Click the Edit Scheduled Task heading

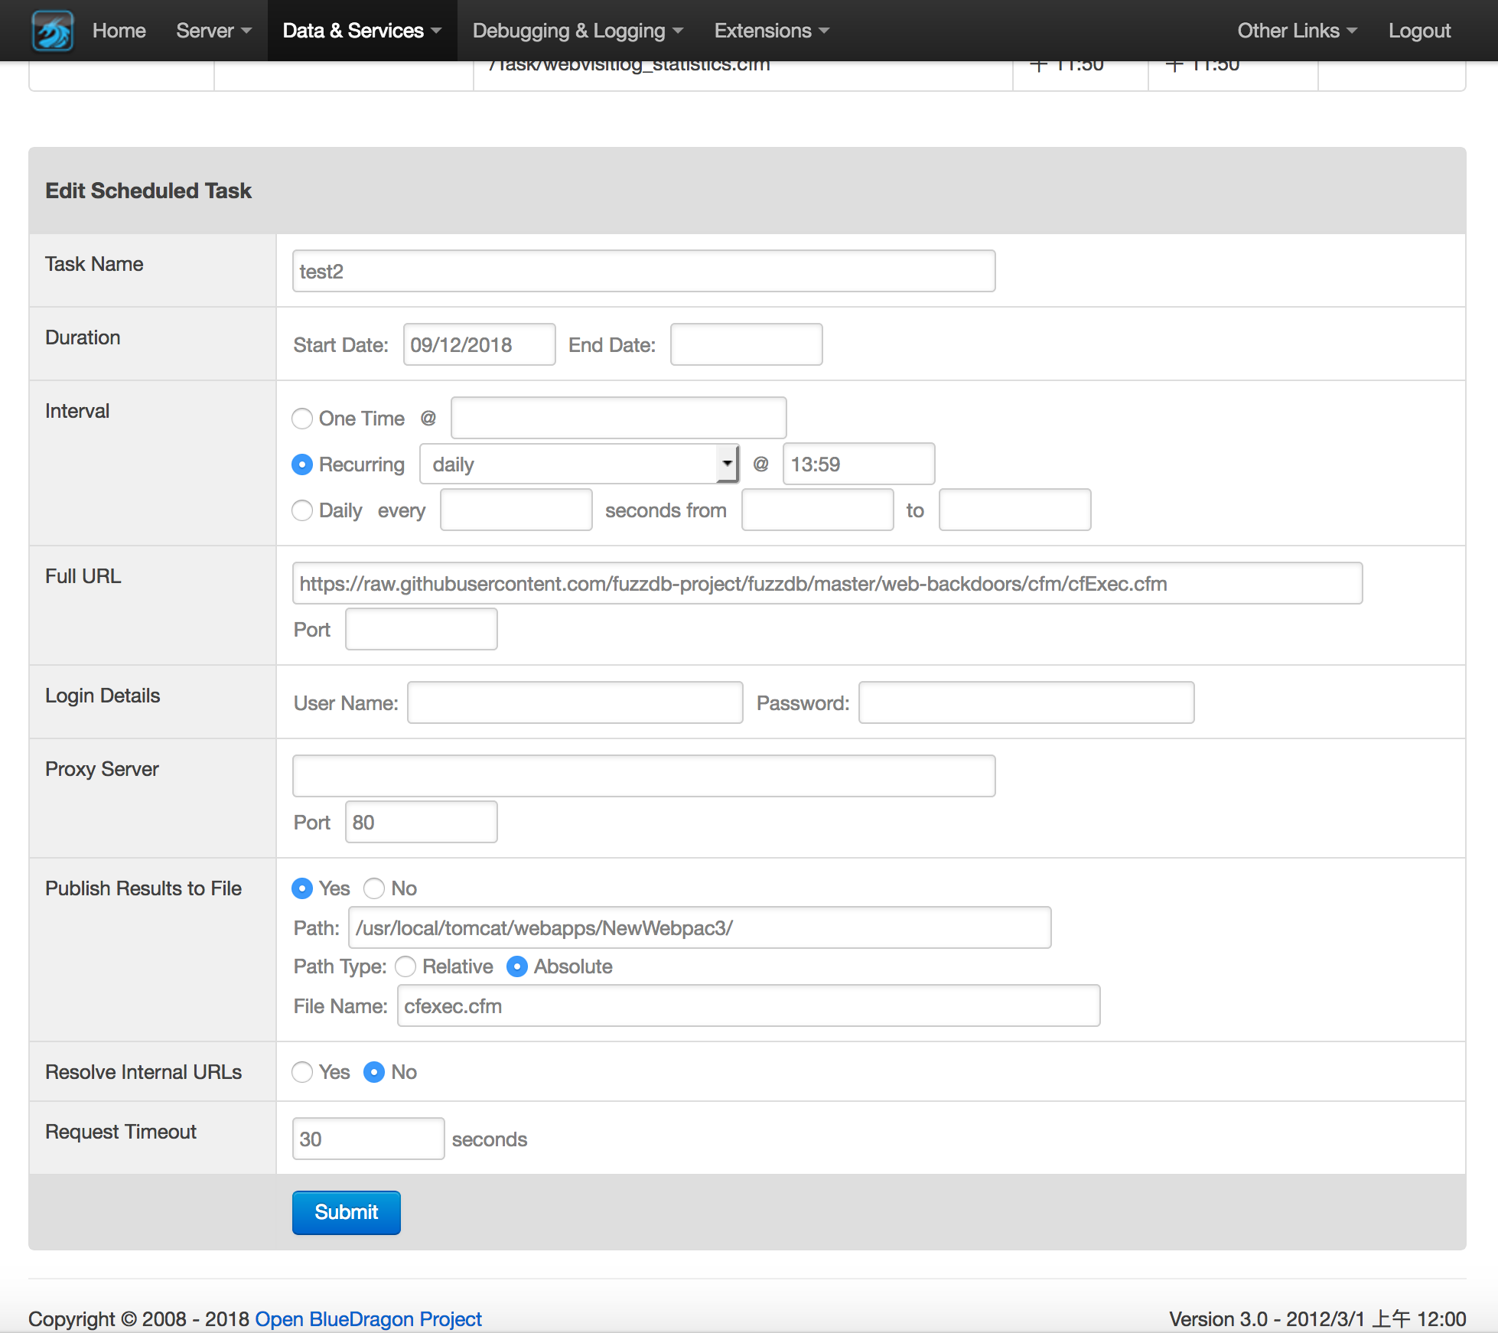point(148,191)
